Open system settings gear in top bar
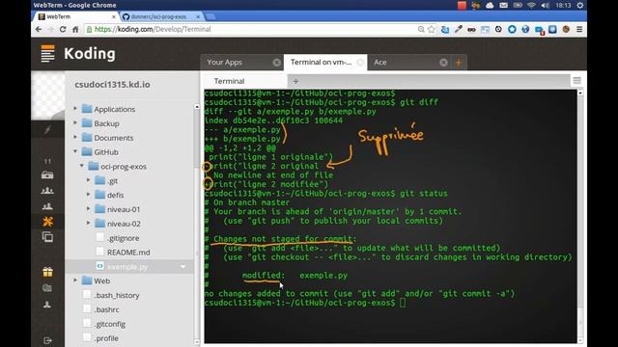 tap(579, 5)
